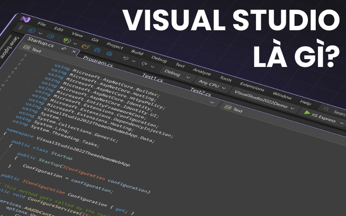
Task: Open the Tools menu
Action: [x=225, y=79]
